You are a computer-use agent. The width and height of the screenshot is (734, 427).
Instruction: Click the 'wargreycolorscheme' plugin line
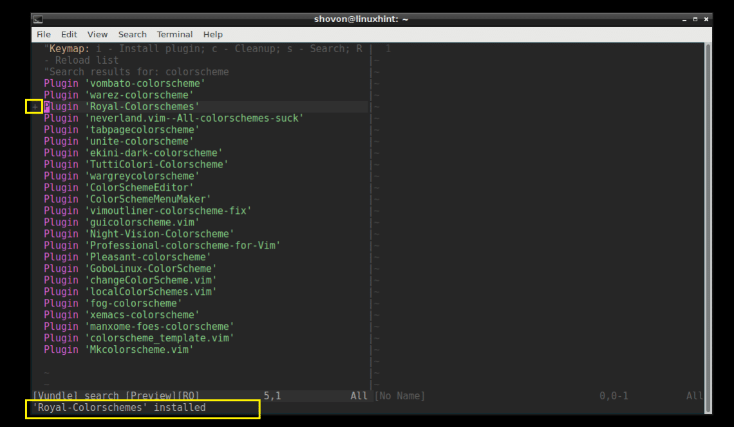click(122, 176)
